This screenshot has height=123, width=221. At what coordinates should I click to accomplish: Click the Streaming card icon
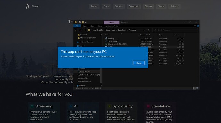[x=32, y=106]
